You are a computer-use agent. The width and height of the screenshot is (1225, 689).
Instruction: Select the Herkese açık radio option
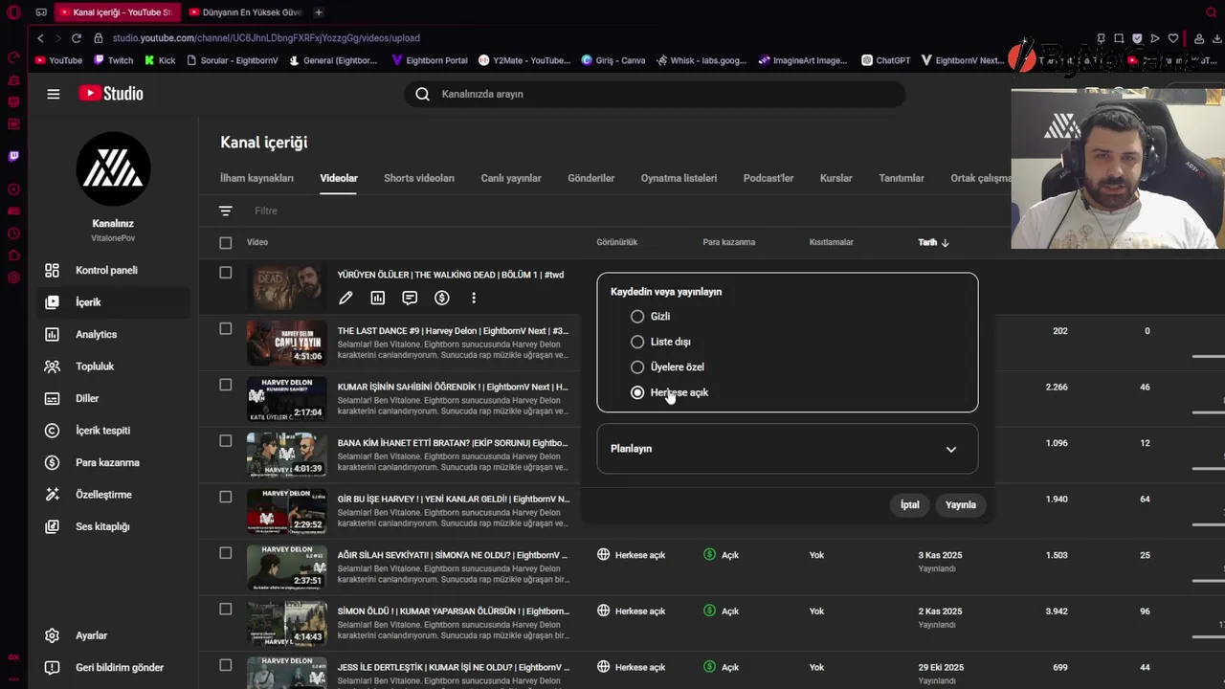click(x=637, y=392)
